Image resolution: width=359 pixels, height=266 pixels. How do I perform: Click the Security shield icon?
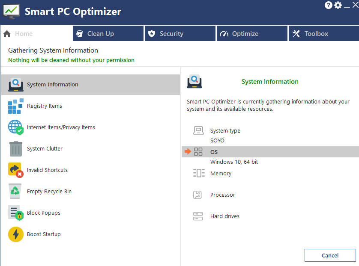pyautogui.click(x=152, y=34)
